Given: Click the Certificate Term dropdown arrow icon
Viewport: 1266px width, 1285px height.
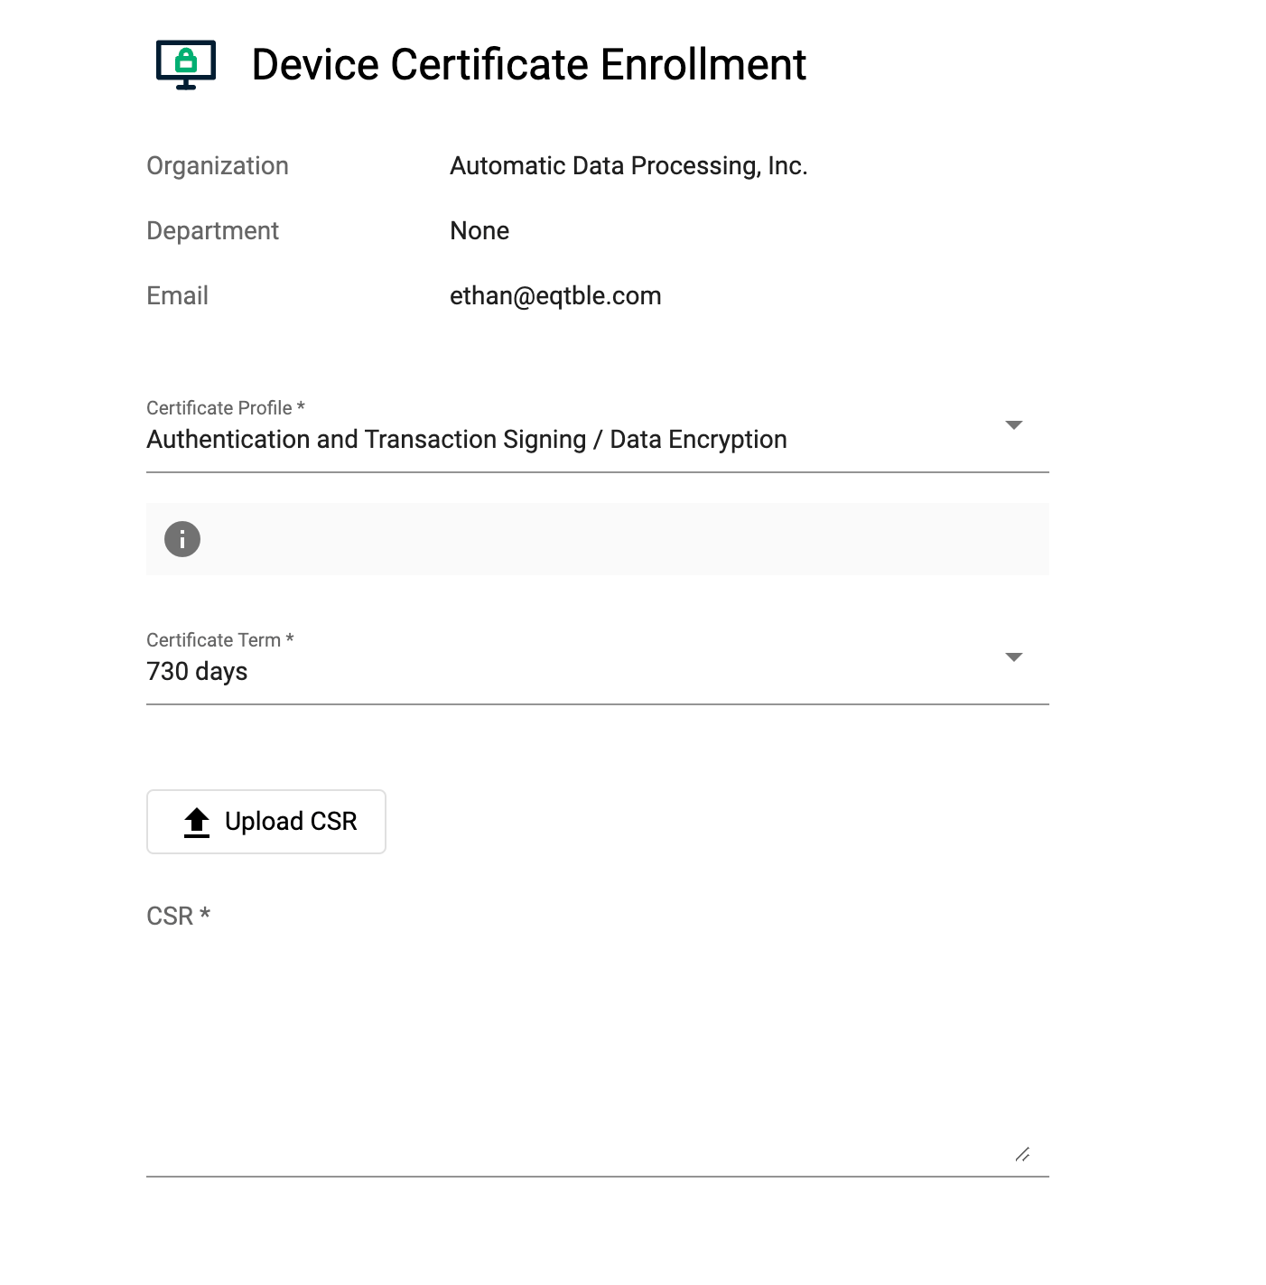Looking at the screenshot, I should (1014, 656).
